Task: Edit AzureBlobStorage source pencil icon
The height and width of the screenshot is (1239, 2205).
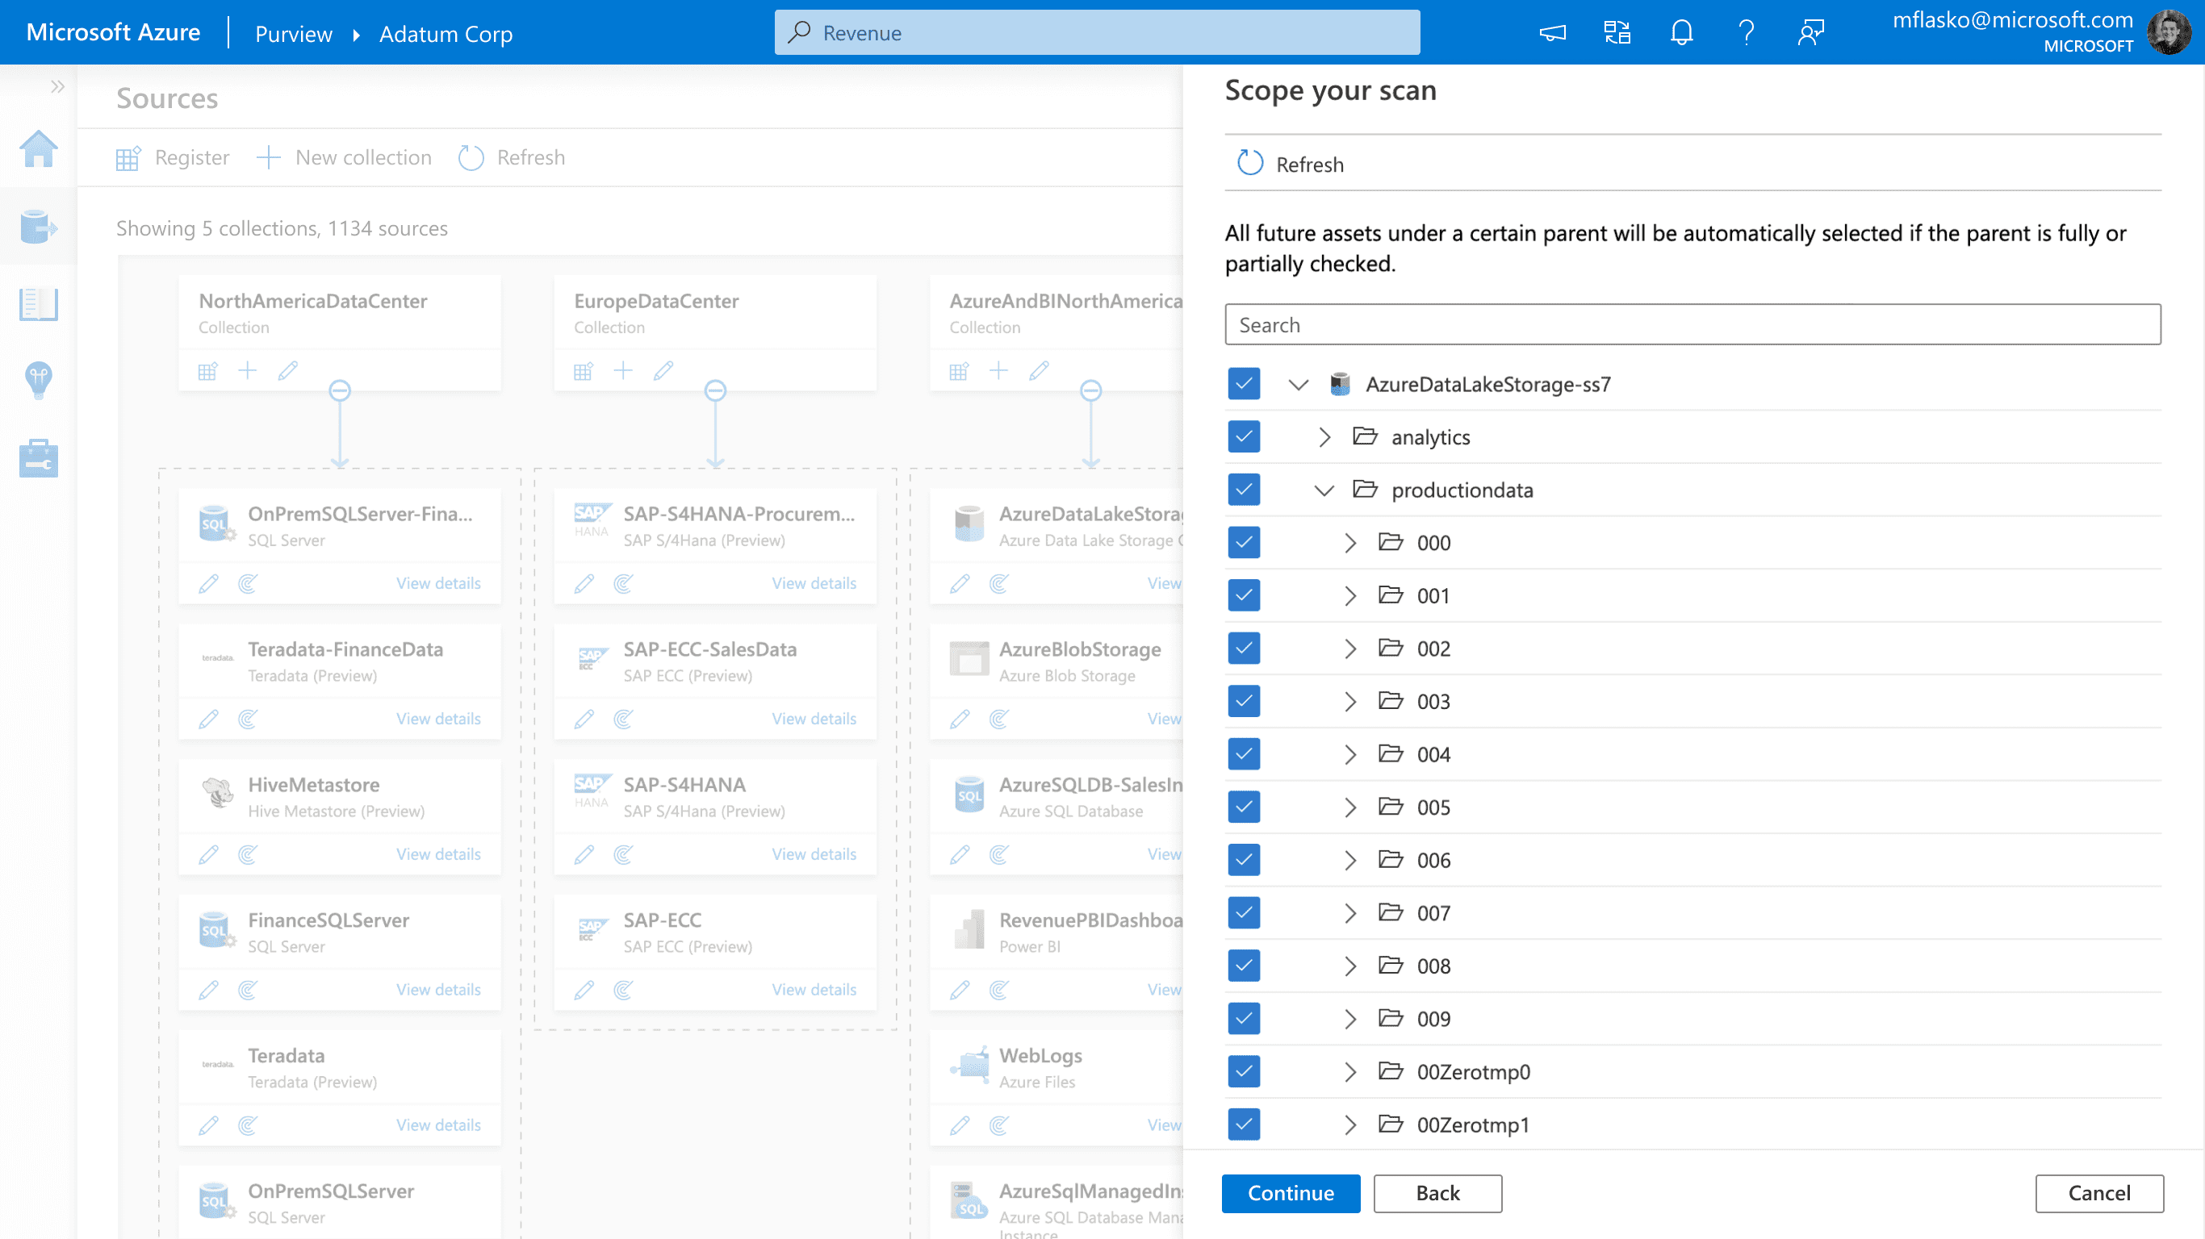Action: point(960,719)
